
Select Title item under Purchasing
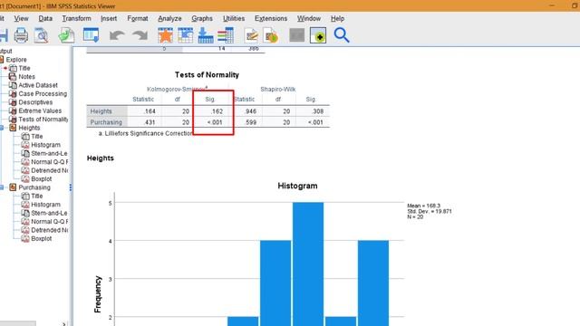[x=37, y=196]
